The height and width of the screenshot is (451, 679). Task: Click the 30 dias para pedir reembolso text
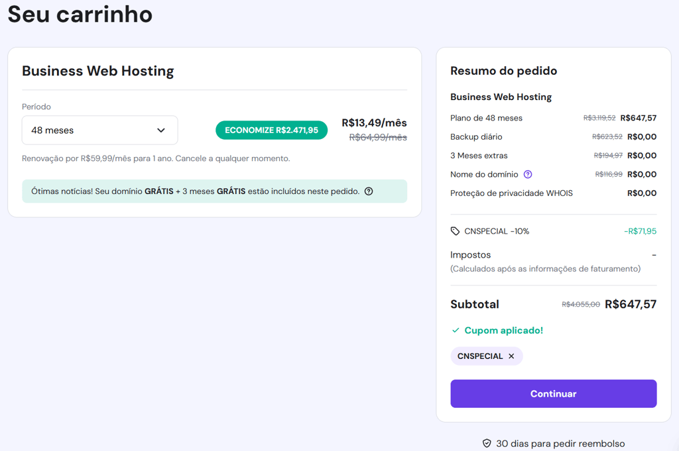(x=560, y=443)
